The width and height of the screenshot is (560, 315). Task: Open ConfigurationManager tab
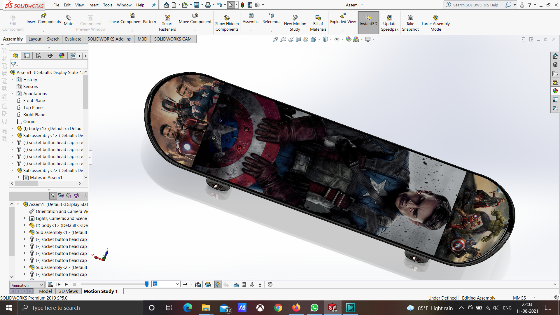38,56
